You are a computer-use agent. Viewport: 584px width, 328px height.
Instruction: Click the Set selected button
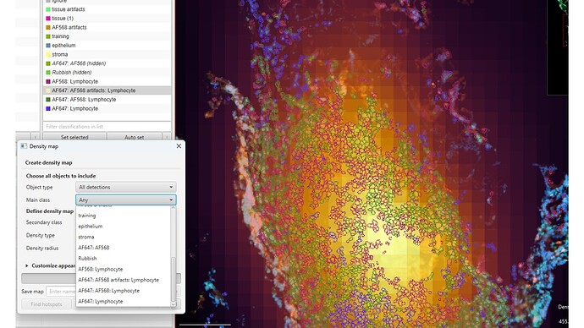pyautogui.click(x=74, y=137)
